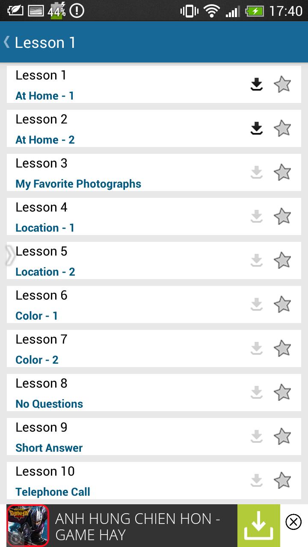The image size is (308, 547).
Task: Favorite Lesson 1 with the star
Action: tap(282, 85)
